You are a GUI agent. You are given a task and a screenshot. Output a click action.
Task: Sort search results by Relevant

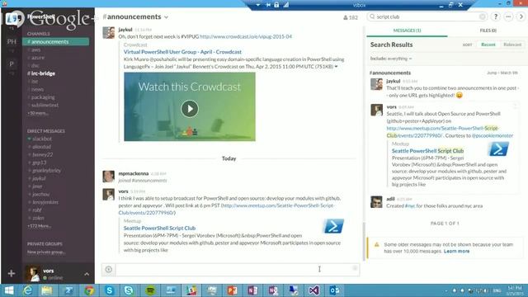[x=512, y=45]
